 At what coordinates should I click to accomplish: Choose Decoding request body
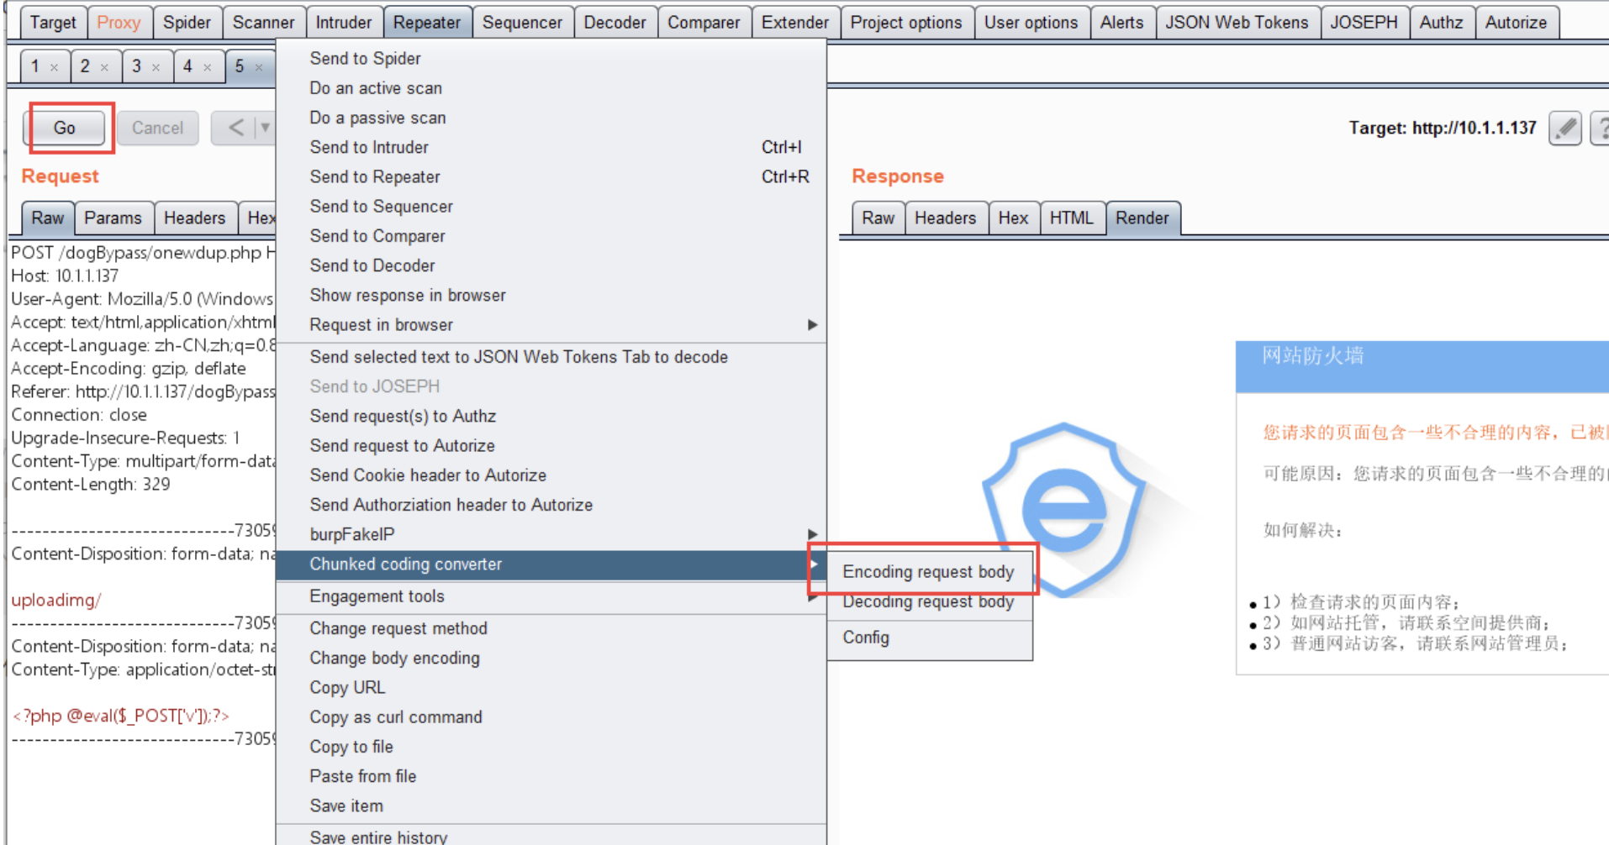click(930, 601)
